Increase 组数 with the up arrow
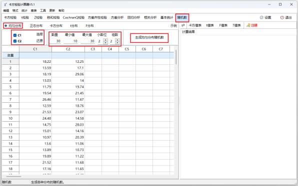Screen dimensions: 298x186 (x=117, y=40)
